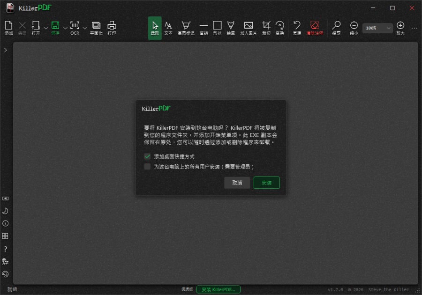422x295 pixels.
Task: Click the sidebar moon night mode icon
Action: [x=5, y=211]
